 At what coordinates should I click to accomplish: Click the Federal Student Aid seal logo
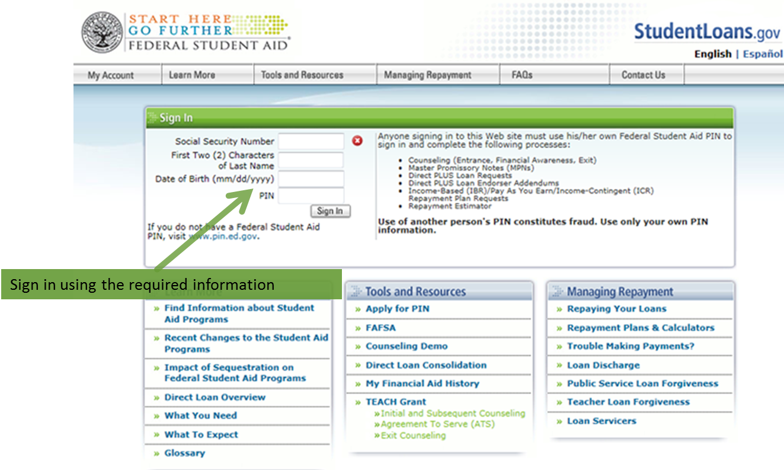(x=102, y=31)
